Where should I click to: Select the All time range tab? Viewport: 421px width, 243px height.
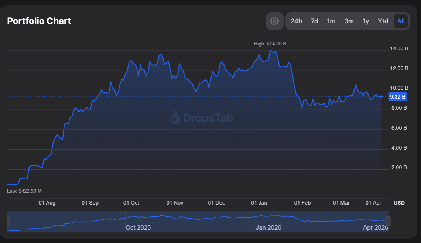point(401,21)
